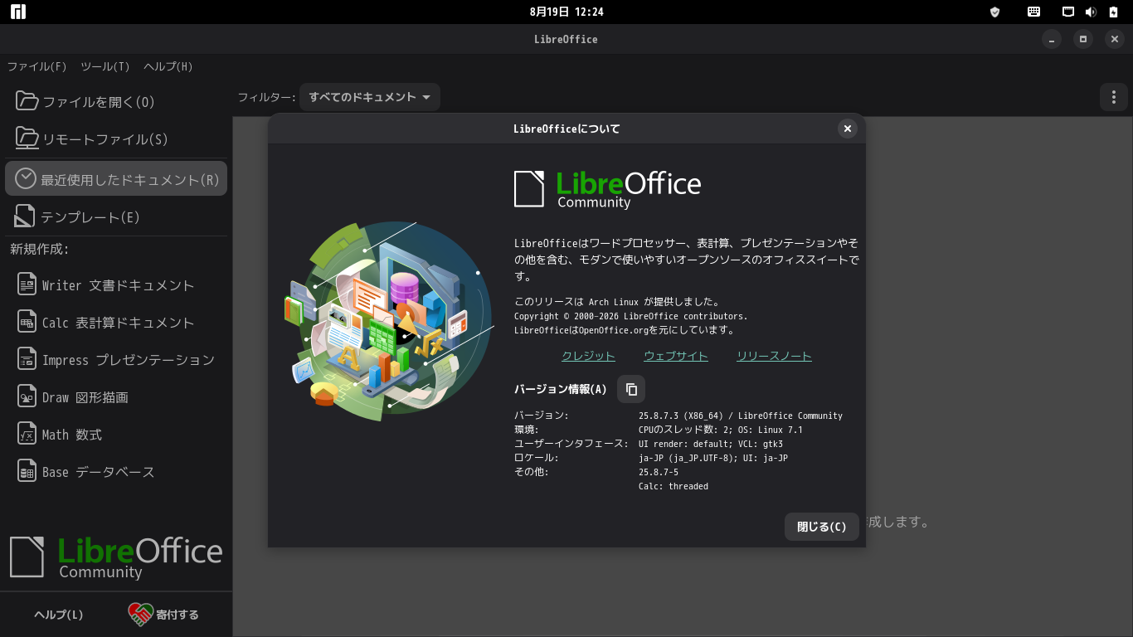Viewport: 1133px width, 637px height.
Task: Click the colorful LibreOffice artwork in dialog
Action: click(x=388, y=320)
